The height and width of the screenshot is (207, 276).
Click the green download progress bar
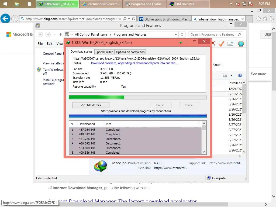[x=138, y=97]
